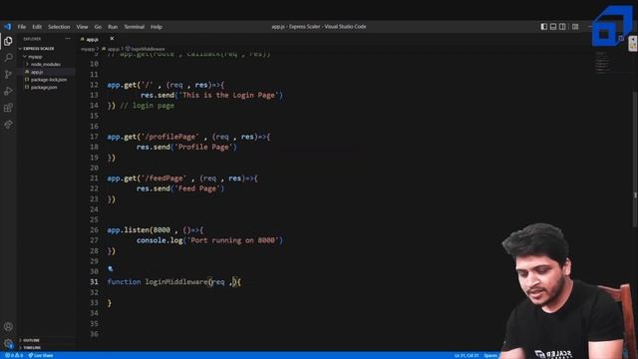Viewport: 638px width, 359px height.
Task: Open package-lock.json in the Explorer
Action: click(49, 80)
